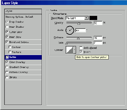Enable the Stroke checkbox
This screenshot has width=127, height=110.
(x=7, y=77)
